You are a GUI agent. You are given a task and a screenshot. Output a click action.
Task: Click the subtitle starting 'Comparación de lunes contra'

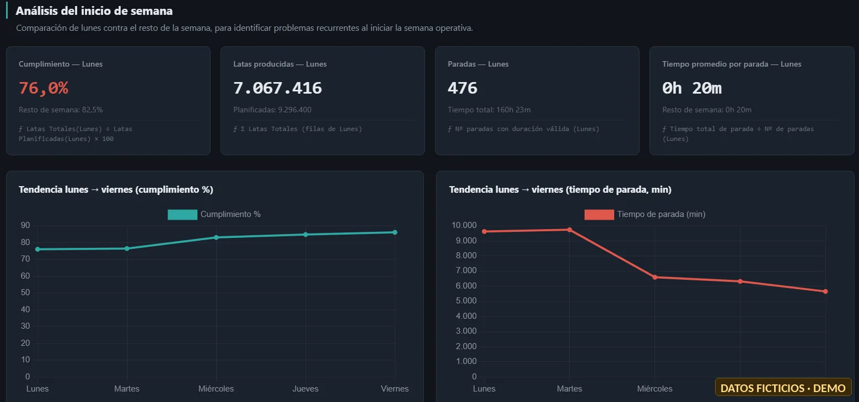pos(245,28)
